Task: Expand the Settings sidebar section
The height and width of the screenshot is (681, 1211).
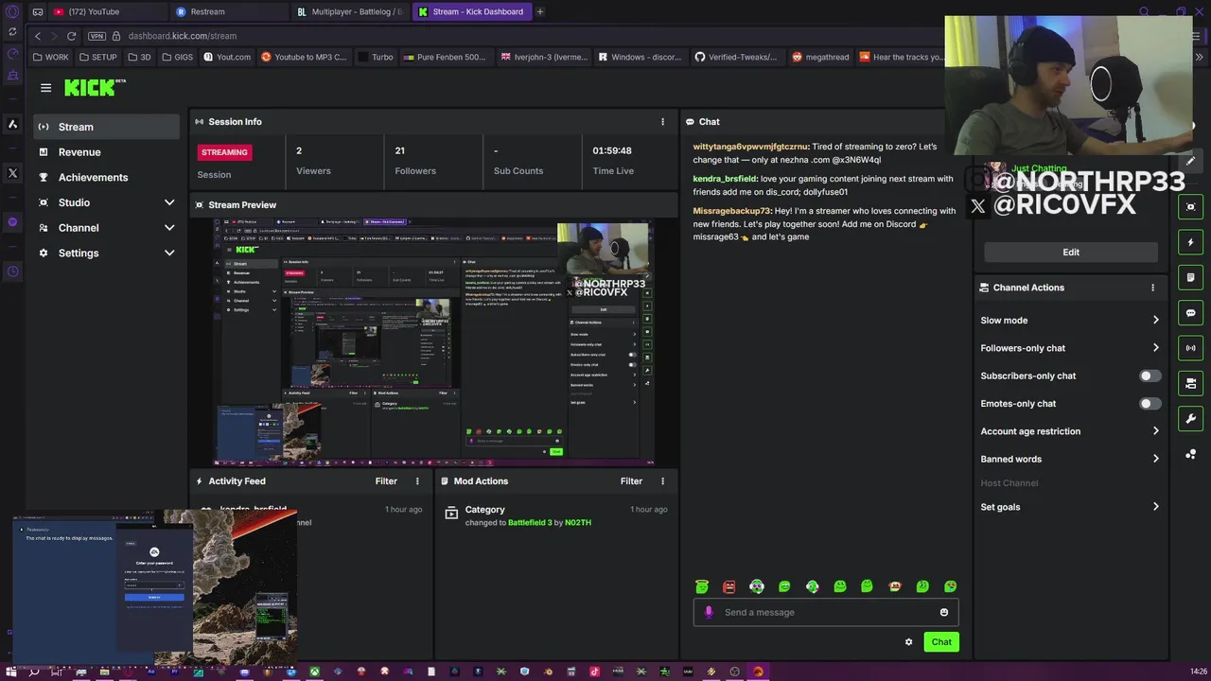Action: point(169,253)
